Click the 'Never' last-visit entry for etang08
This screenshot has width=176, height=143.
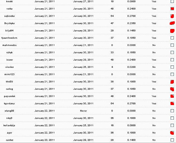83,111
